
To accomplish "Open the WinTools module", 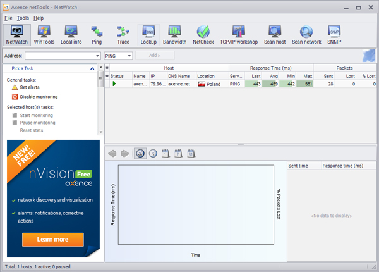I will tap(44, 35).
